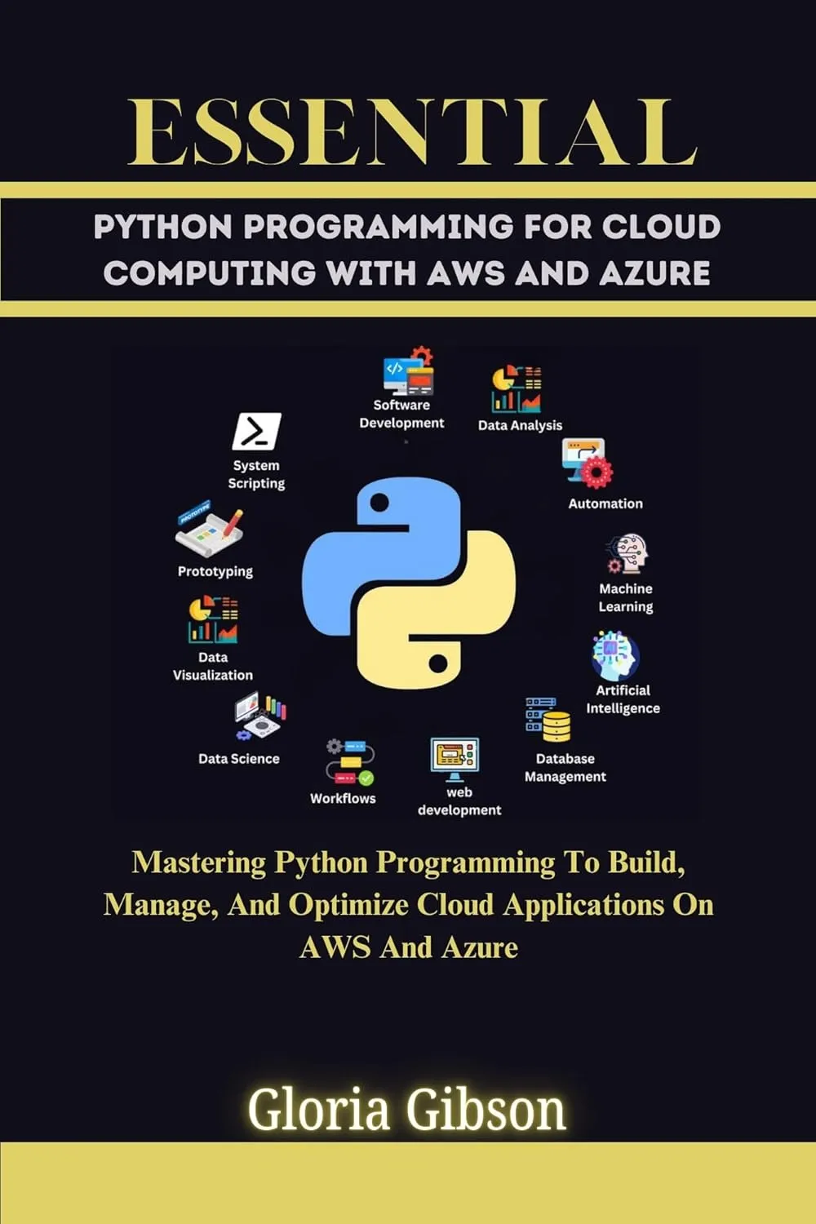Click the 'Data Visualization' label
The width and height of the screenshot is (816, 1224).
pyautogui.click(x=213, y=666)
